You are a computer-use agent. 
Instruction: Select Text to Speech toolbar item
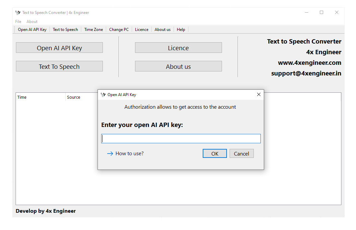[x=65, y=30]
